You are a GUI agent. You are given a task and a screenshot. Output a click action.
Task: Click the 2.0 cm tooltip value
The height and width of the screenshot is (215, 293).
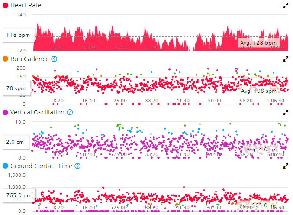(15, 142)
